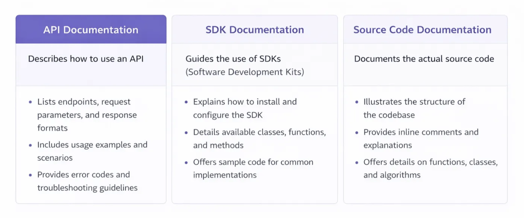This screenshot has width=524, height=218.
Task: Select the API Documentation header
Action: coord(91,30)
